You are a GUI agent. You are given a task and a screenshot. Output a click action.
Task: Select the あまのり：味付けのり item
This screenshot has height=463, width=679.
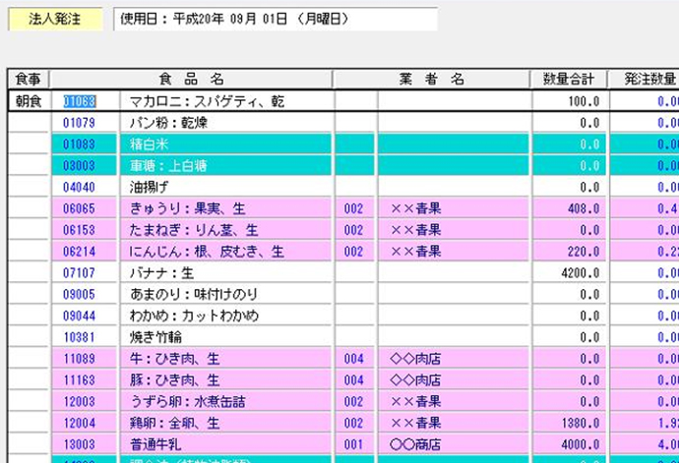pos(194,294)
